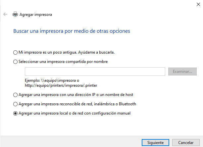This screenshot has width=203, height=147.
Task: Close the Agregar impresora dialog with X
Action: click(x=198, y=4)
